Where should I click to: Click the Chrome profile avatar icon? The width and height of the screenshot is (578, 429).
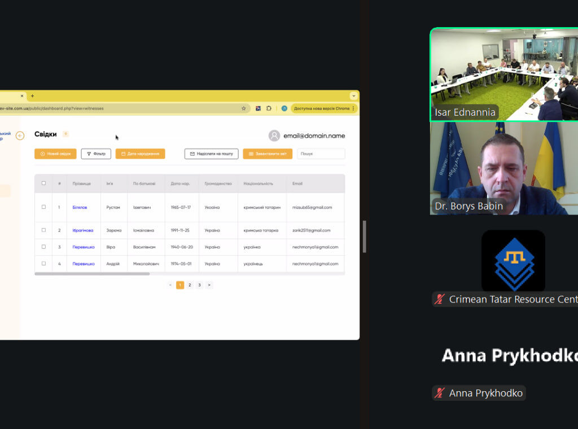(x=284, y=108)
